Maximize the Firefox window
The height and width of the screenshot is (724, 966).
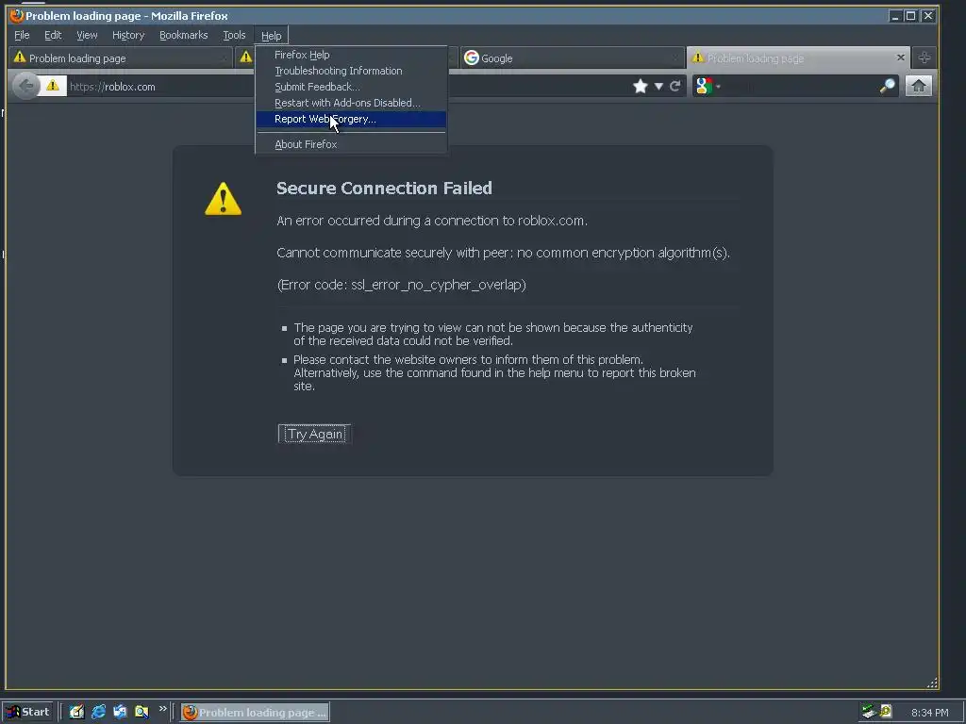coord(910,16)
